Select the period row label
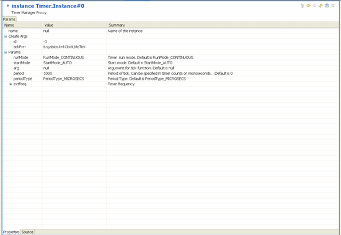 pyautogui.click(x=19, y=74)
